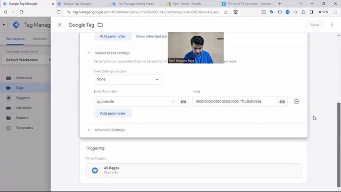
Task: Open Templates in the sidebar
Action: [25, 128]
